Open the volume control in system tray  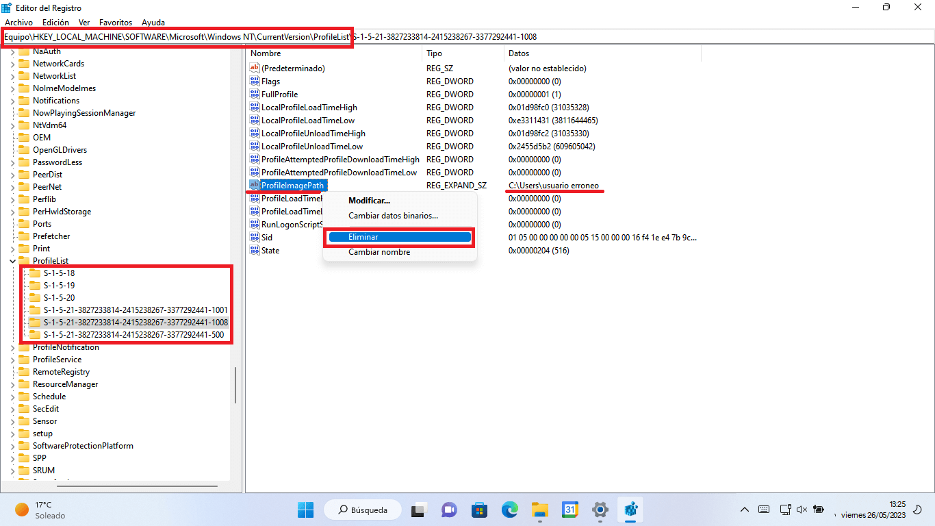pyautogui.click(x=801, y=510)
